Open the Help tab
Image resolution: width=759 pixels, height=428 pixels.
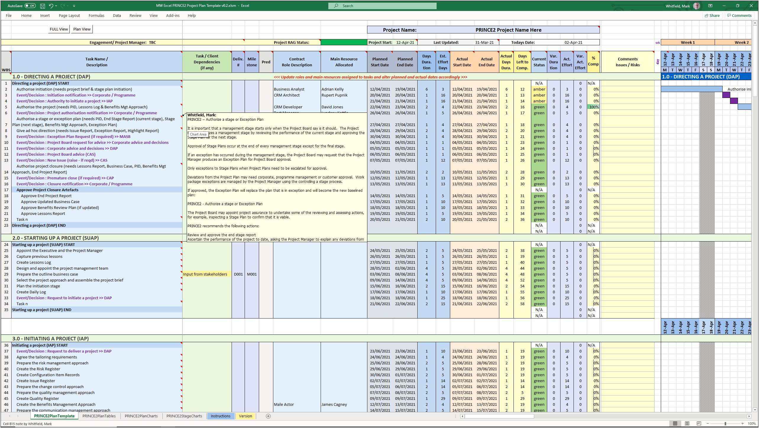[192, 15]
